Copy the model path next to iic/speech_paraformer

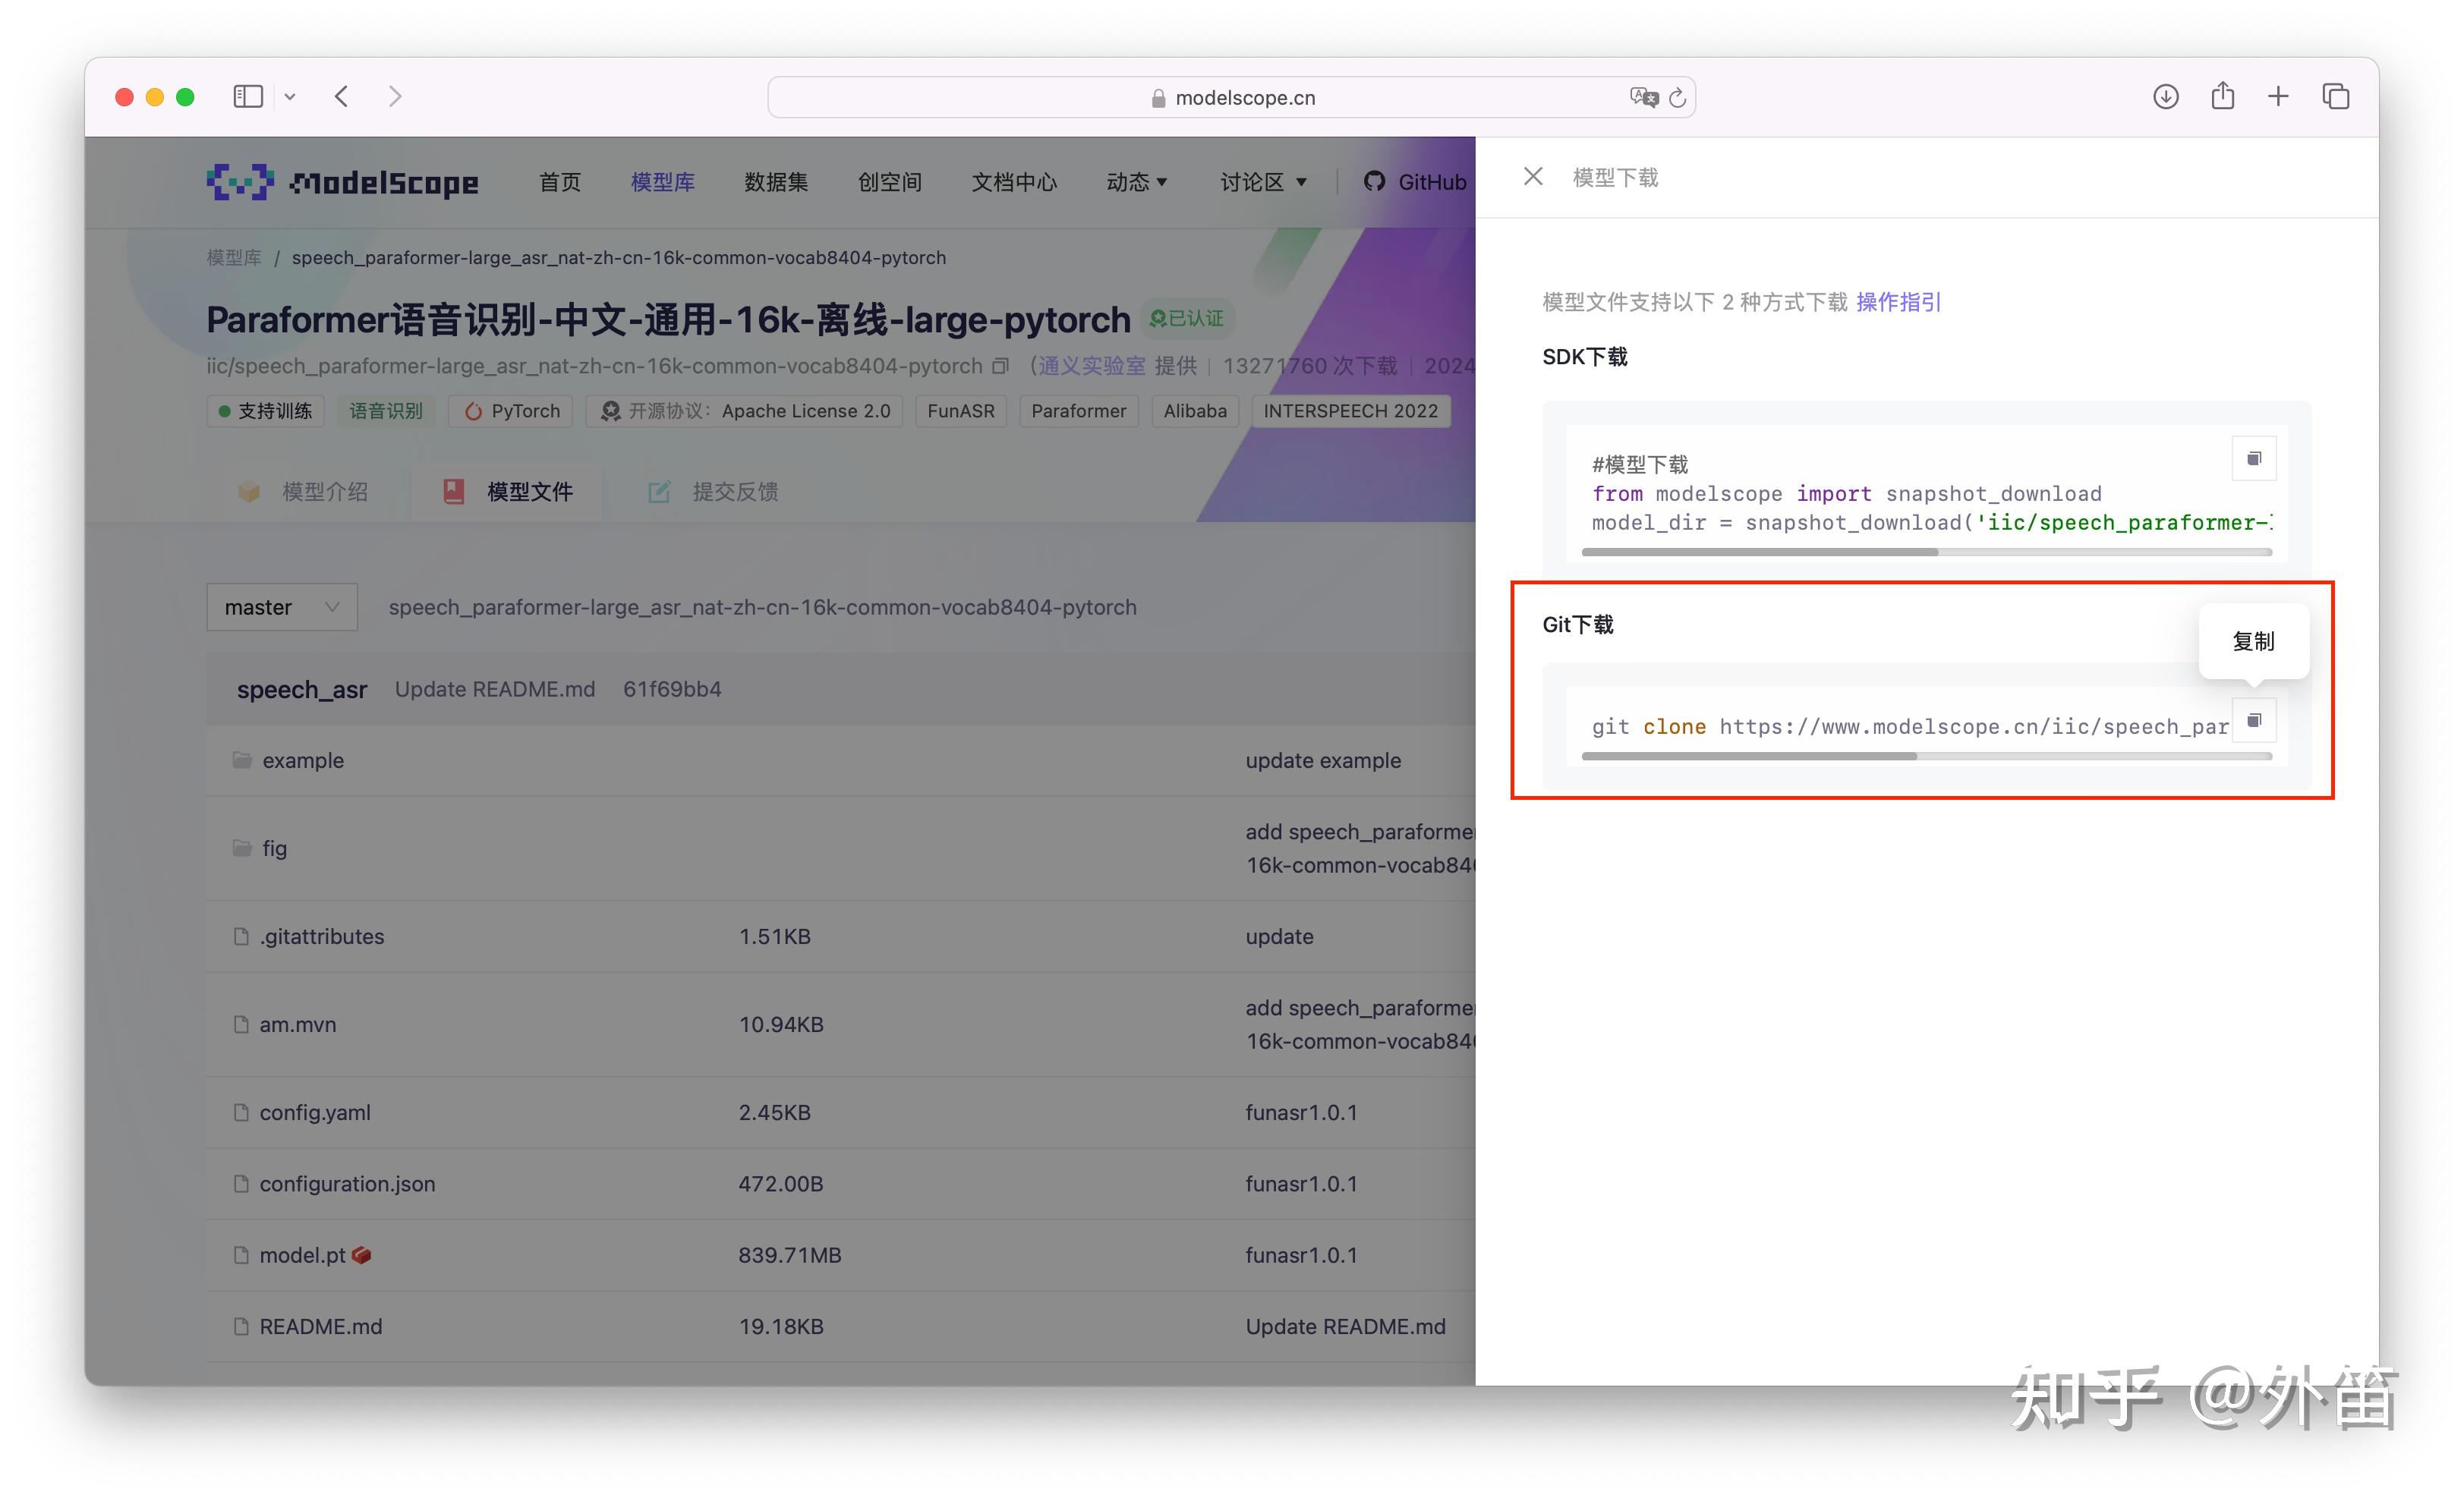point(1000,366)
